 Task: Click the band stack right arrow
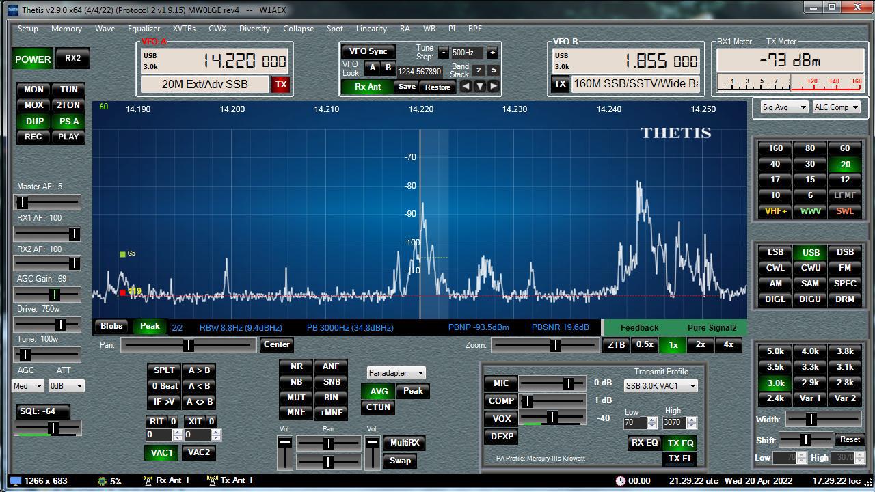pos(494,86)
